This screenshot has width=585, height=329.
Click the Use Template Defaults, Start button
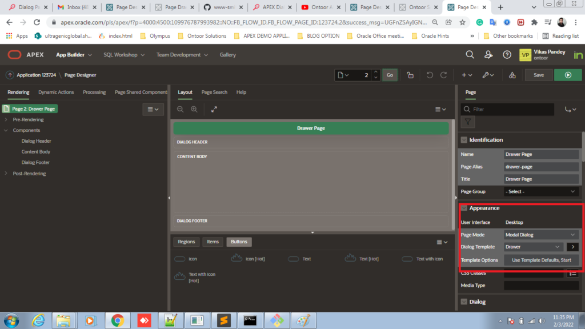541,260
